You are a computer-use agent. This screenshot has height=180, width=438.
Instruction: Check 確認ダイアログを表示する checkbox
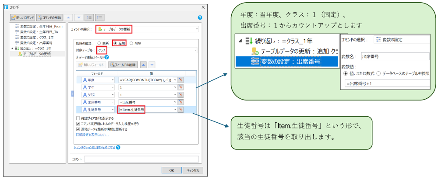coord(78,118)
